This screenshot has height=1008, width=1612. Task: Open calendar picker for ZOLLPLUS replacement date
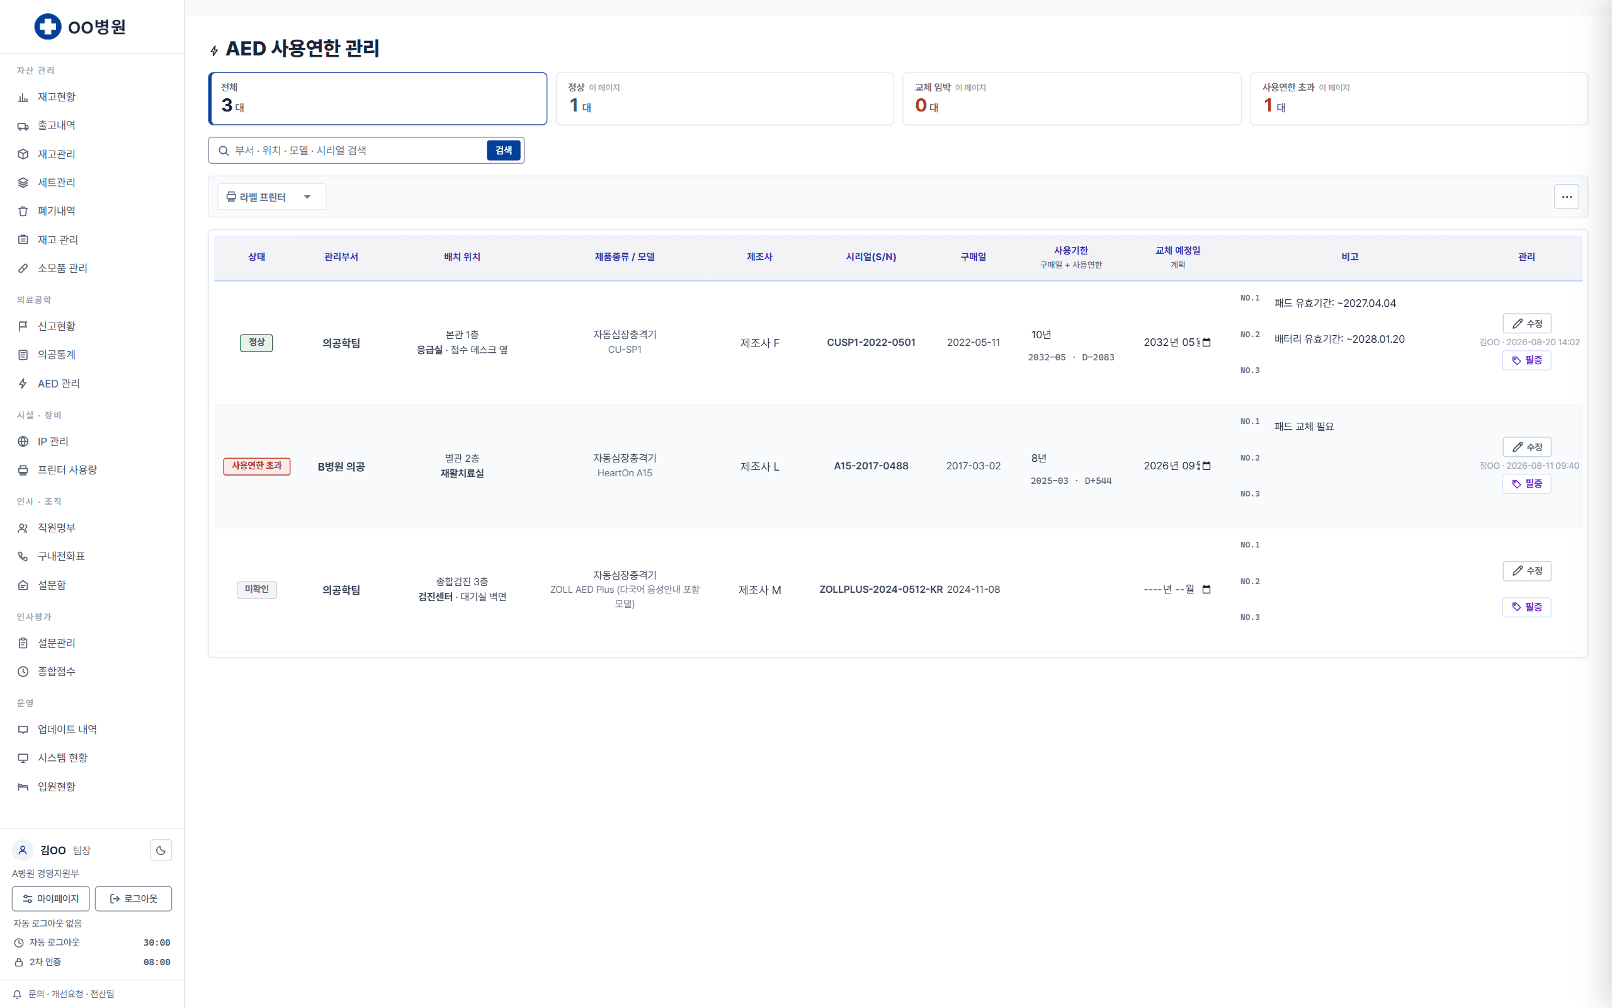[x=1206, y=589]
